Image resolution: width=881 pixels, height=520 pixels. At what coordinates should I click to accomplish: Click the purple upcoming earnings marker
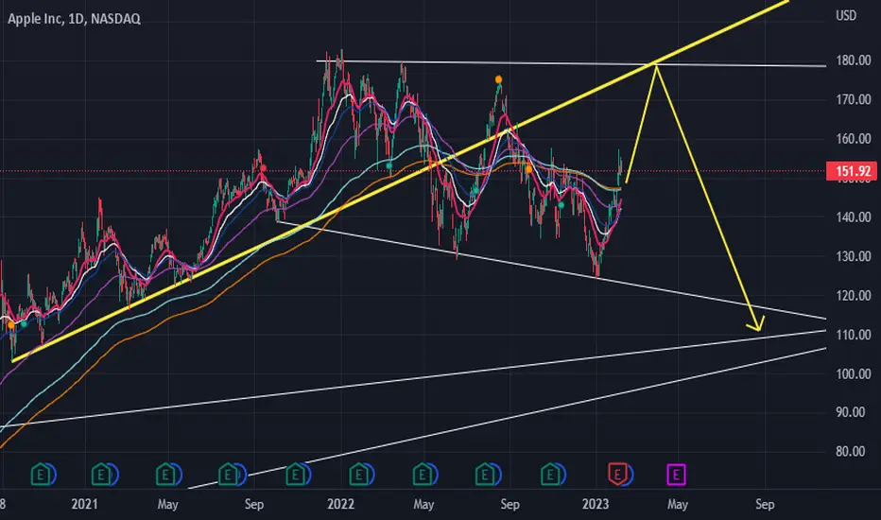click(676, 475)
